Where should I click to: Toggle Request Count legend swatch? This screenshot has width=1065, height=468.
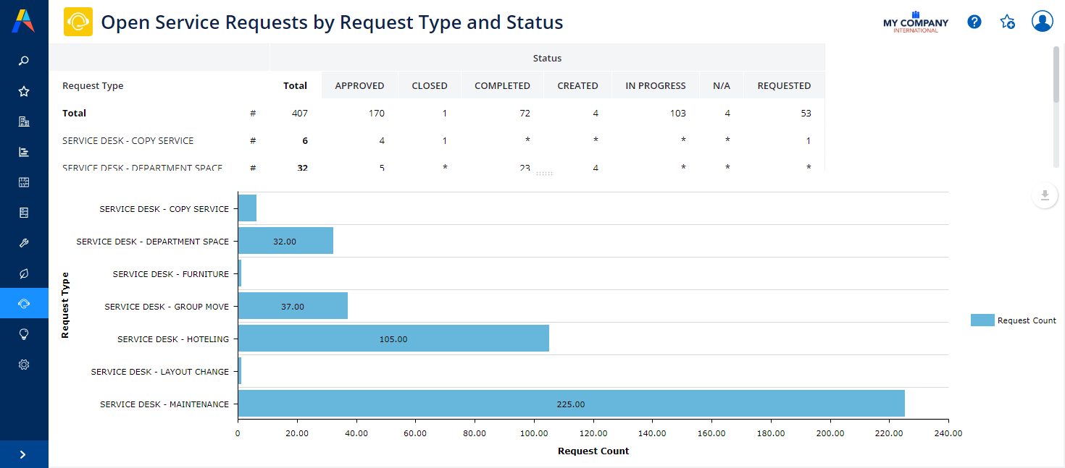click(982, 320)
